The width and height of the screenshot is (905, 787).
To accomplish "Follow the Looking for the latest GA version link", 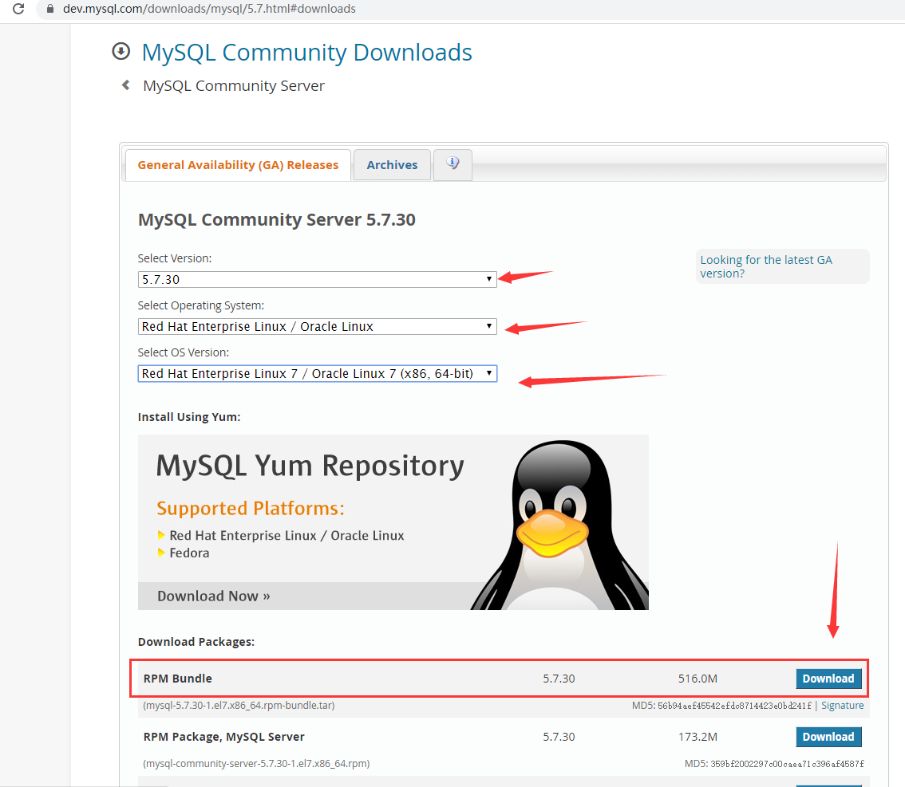I will pos(766,266).
